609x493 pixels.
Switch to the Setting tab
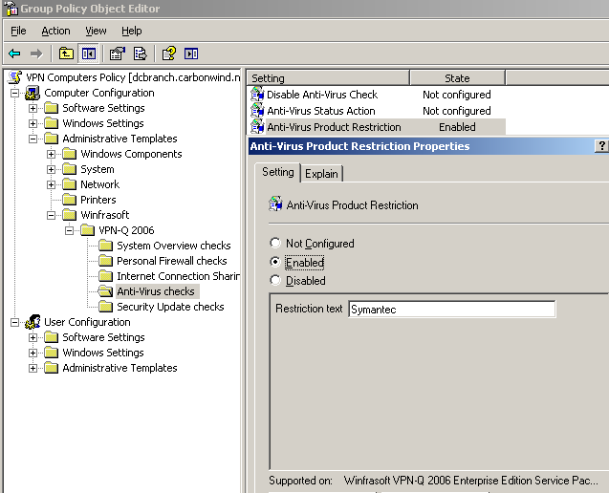(277, 172)
